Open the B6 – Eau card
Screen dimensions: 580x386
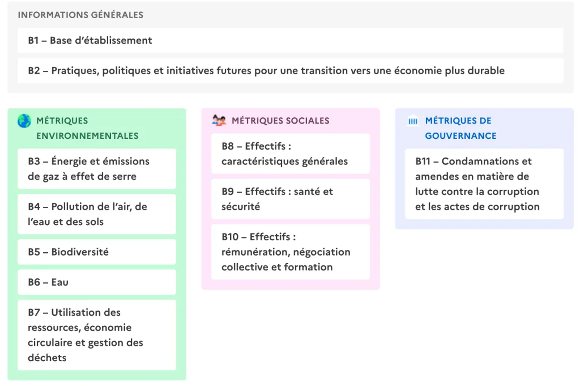tap(97, 282)
